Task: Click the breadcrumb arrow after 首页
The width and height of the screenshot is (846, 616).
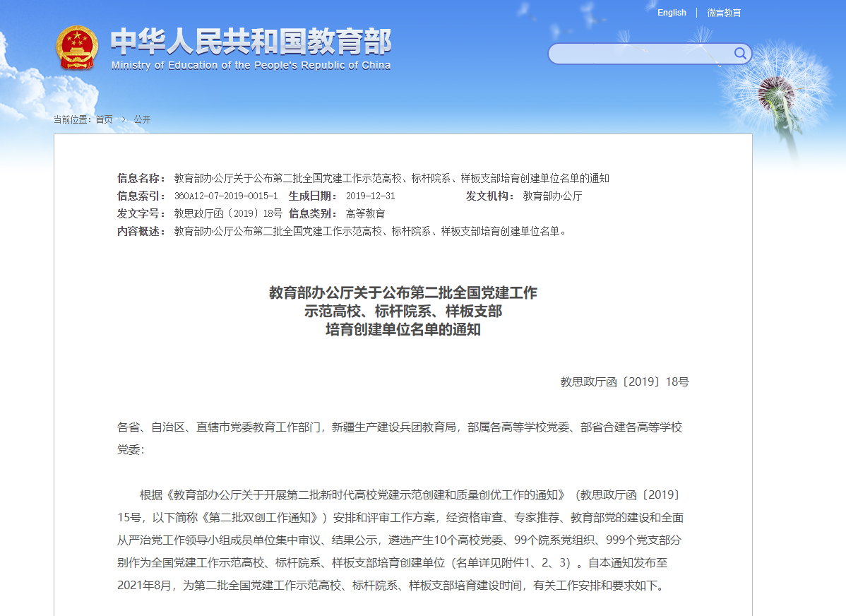Action: click(123, 119)
